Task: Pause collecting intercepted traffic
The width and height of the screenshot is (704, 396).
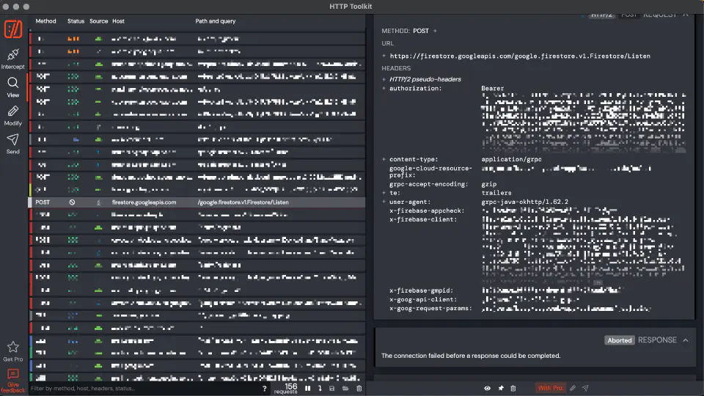Action: pyautogui.click(x=307, y=389)
